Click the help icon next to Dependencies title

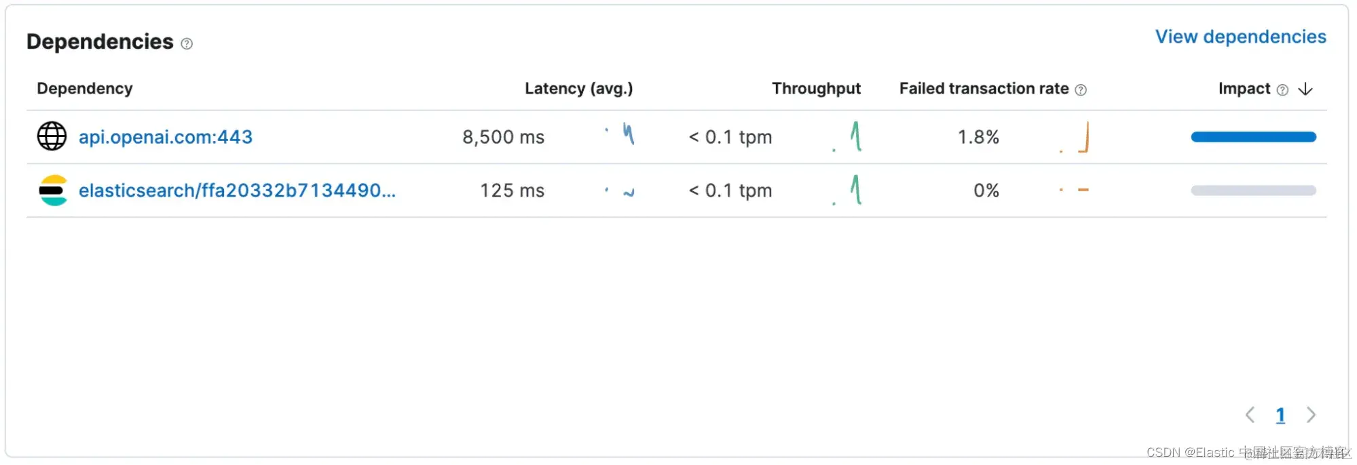tap(187, 44)
